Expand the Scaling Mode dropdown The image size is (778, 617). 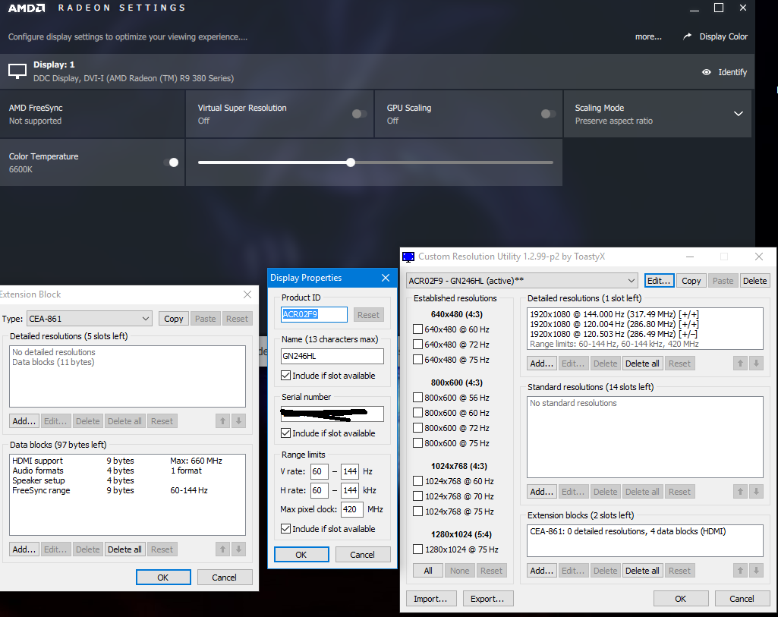[739, 114]
